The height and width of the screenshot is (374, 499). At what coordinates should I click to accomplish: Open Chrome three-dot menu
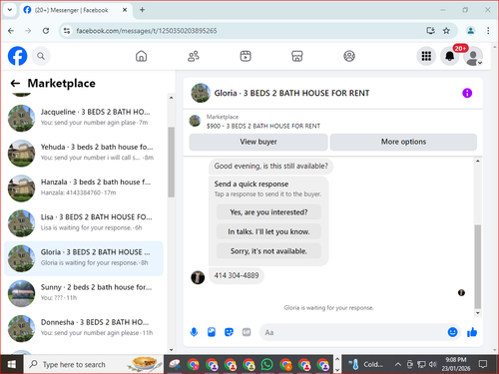(x=488, y=31)
